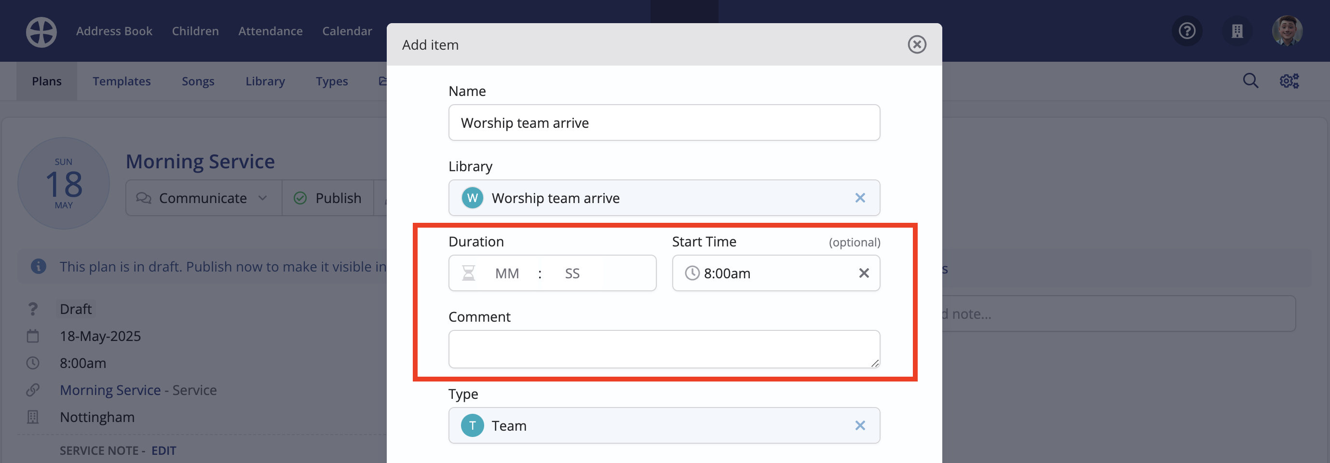Open the Library selector field
The width and height of the screenshot is (1330, 463).
(x=664, y=198)
